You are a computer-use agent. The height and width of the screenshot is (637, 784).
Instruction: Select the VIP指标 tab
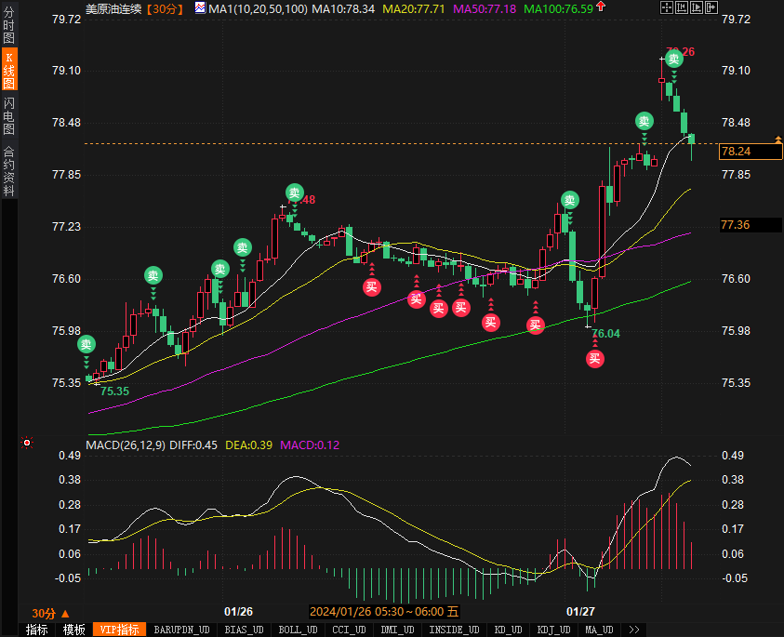119,630
